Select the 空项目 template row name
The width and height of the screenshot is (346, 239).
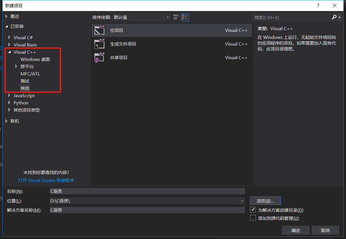[x=116, y=30]
